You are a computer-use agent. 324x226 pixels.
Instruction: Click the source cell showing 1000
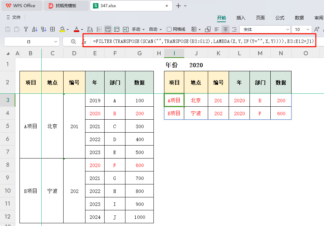[139, 217]
